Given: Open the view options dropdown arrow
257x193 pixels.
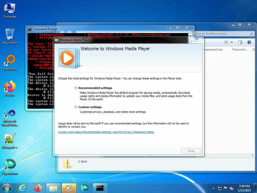Looking at the screenshot, I should [232, 42].
